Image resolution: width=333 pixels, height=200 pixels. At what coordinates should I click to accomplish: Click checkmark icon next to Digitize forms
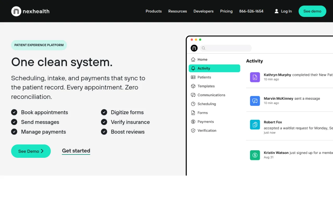pos(104,112)
